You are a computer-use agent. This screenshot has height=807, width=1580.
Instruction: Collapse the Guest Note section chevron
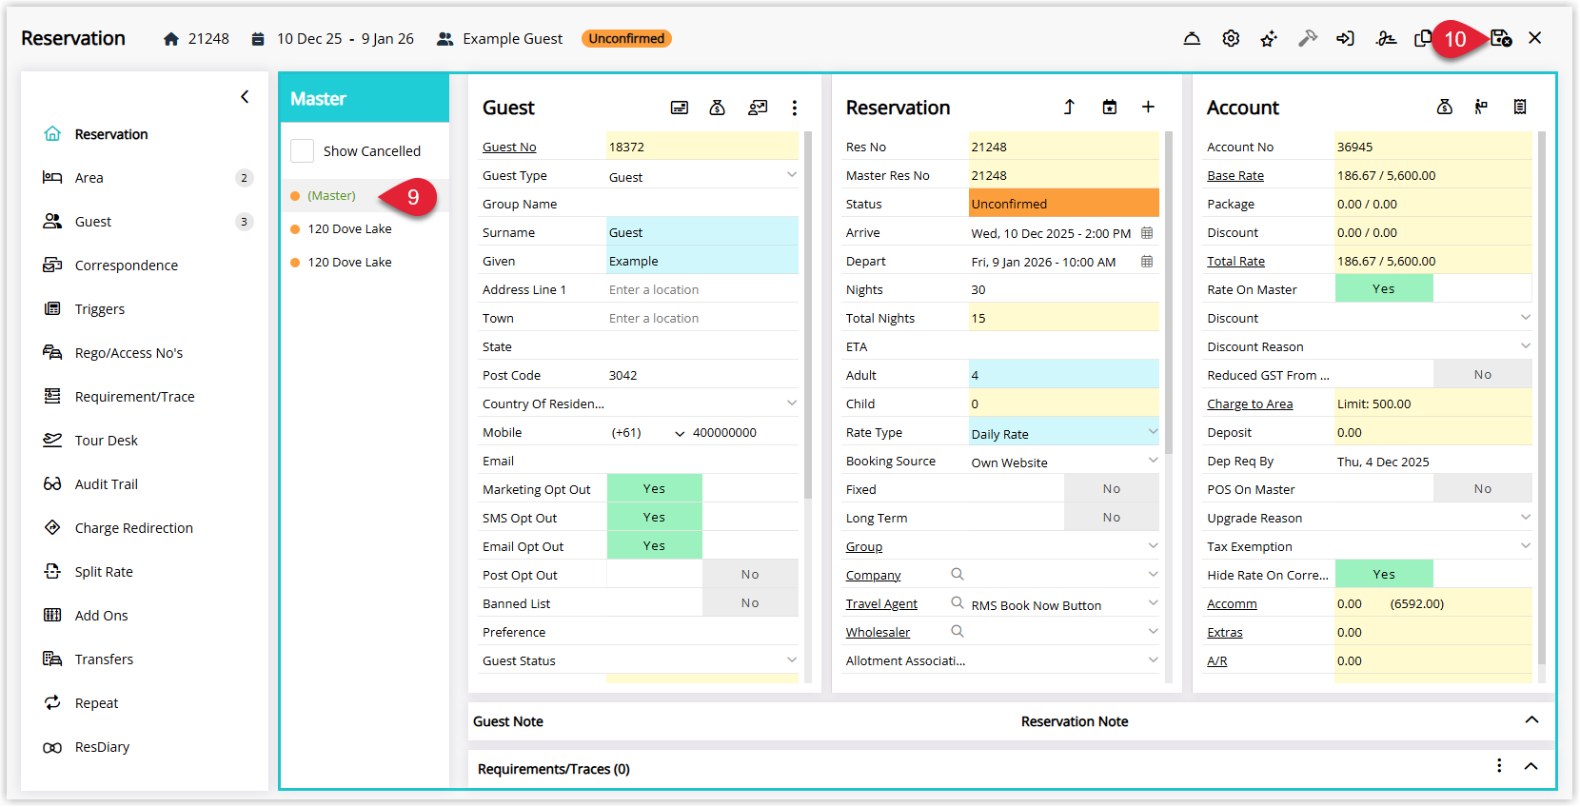tap(1531, 719)
